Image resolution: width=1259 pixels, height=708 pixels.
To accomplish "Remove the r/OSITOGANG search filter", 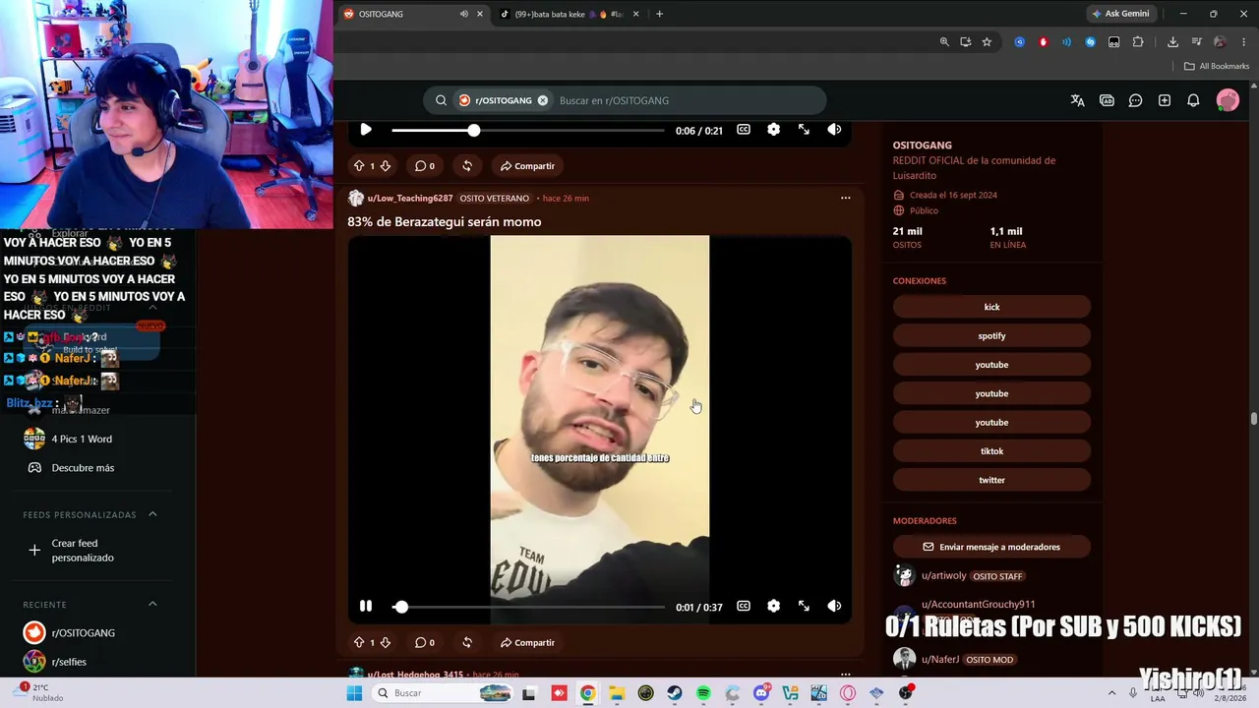I will pos(542,100).
